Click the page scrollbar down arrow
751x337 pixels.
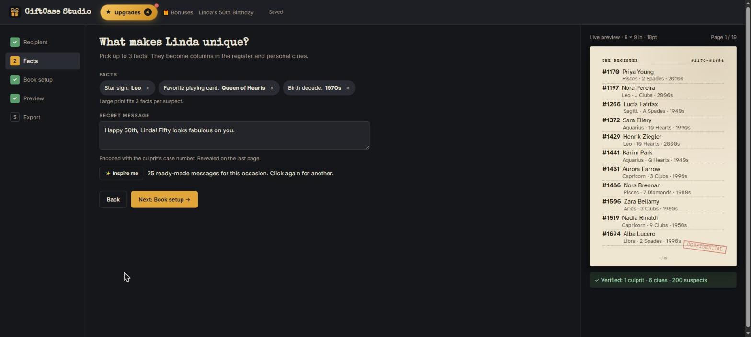tap(748, 333)
